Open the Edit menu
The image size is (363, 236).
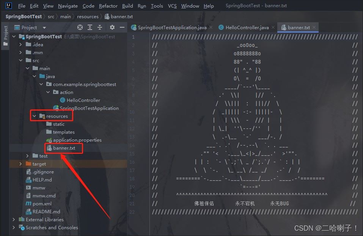(34, 6)
